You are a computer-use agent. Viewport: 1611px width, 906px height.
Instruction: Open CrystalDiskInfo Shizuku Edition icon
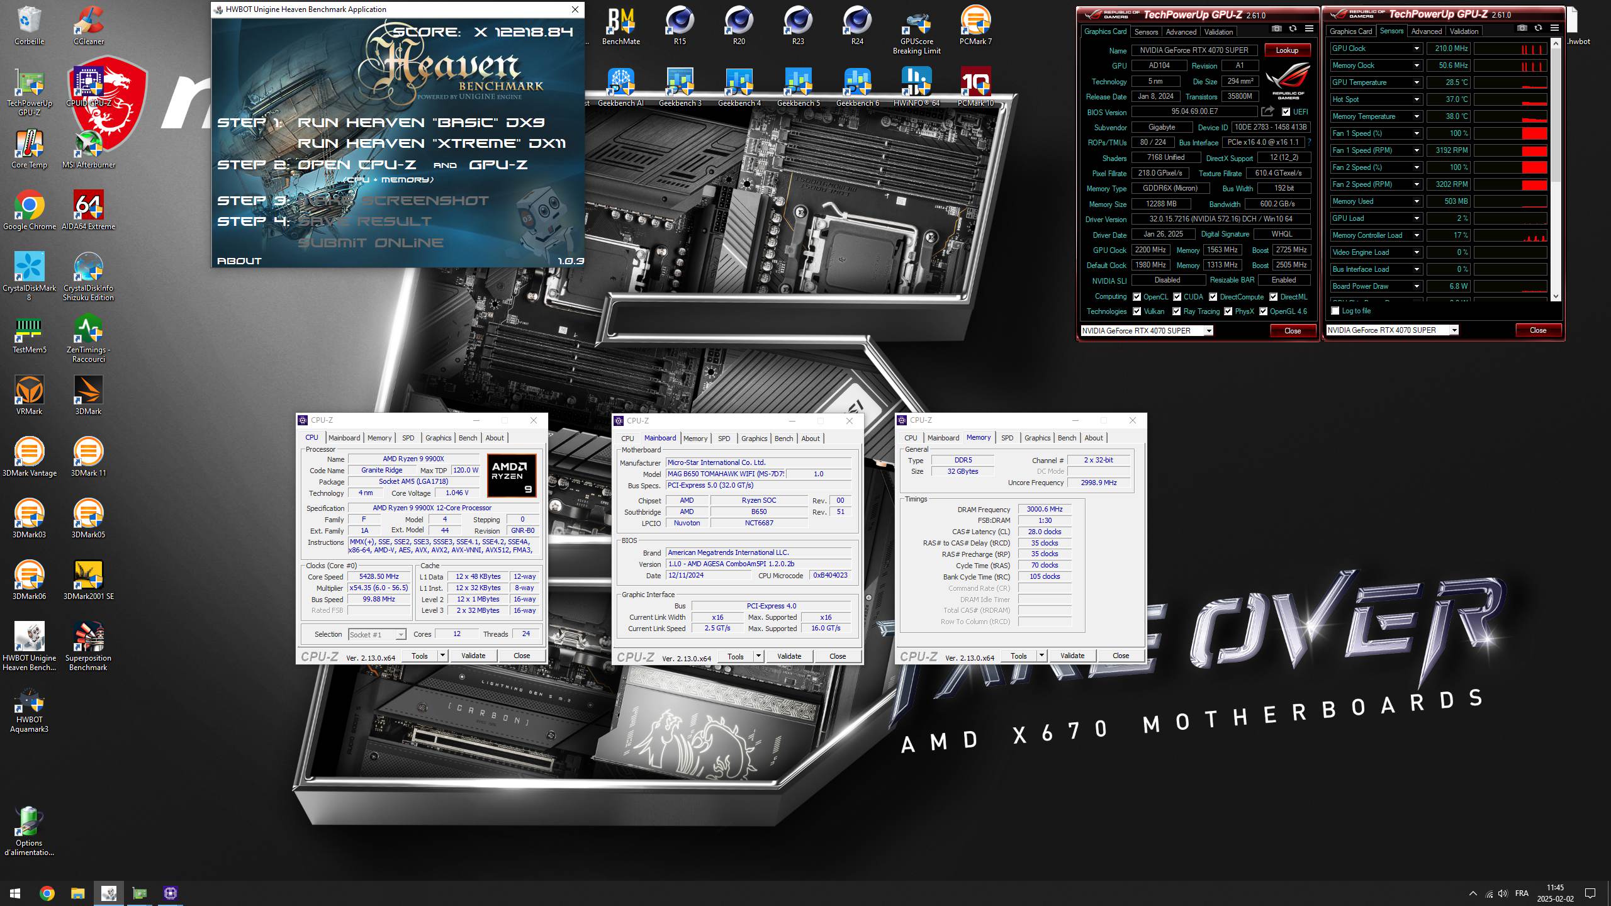pyautogui.click(x=89, y=277)
